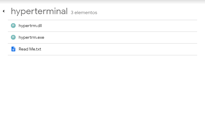Select the hypertrm.exe row's empty right side
Viewport: 205px width, 125px height.
tap(136, 37)
